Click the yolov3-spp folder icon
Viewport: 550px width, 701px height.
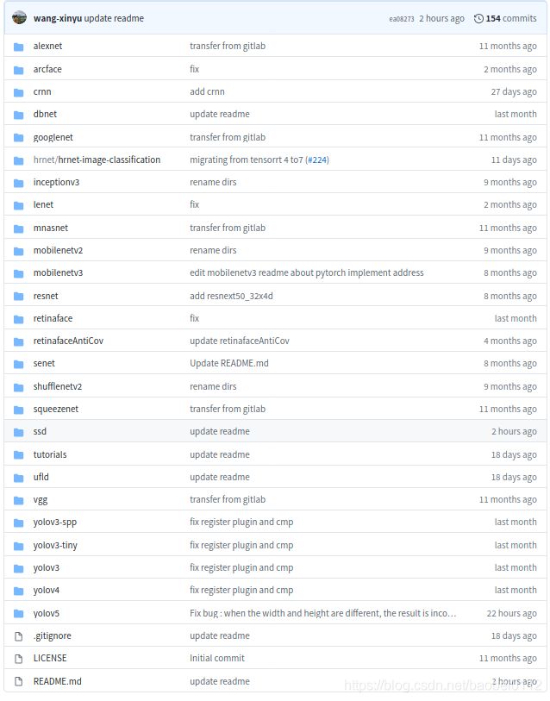[18, 523]
